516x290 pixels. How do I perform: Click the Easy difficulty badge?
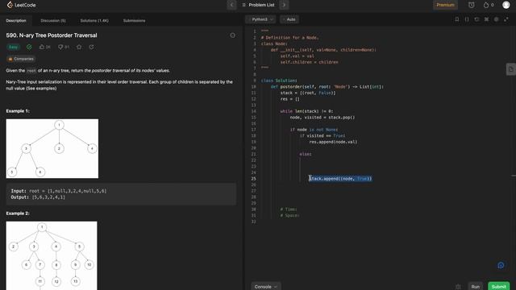[x=13, y=47]
